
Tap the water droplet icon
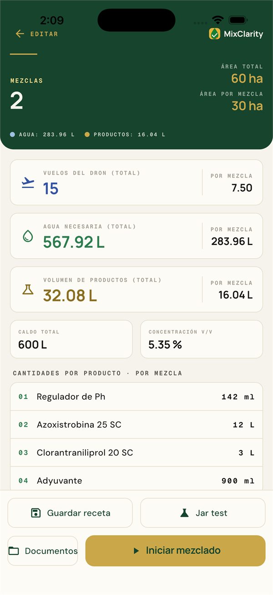[x=28, y=236]
